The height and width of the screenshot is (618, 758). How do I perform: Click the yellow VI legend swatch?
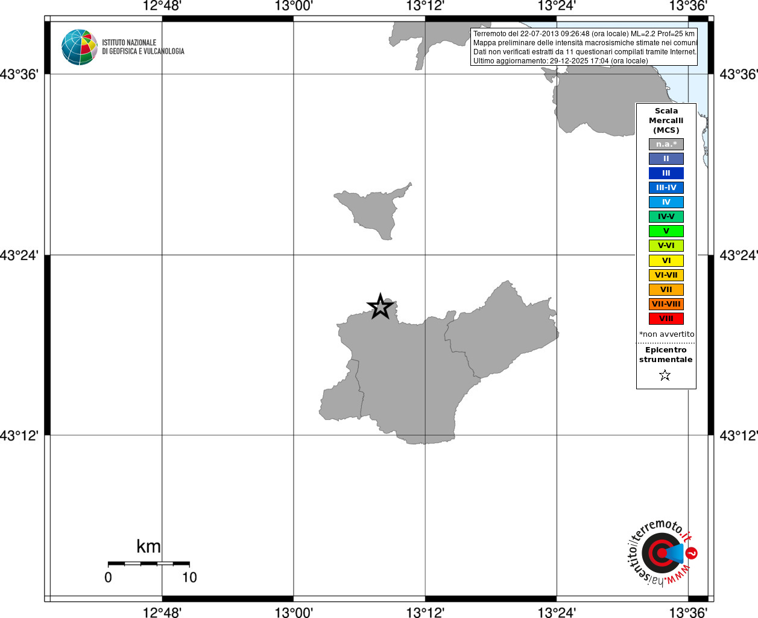pyautogui.click(x=666, y=261)
